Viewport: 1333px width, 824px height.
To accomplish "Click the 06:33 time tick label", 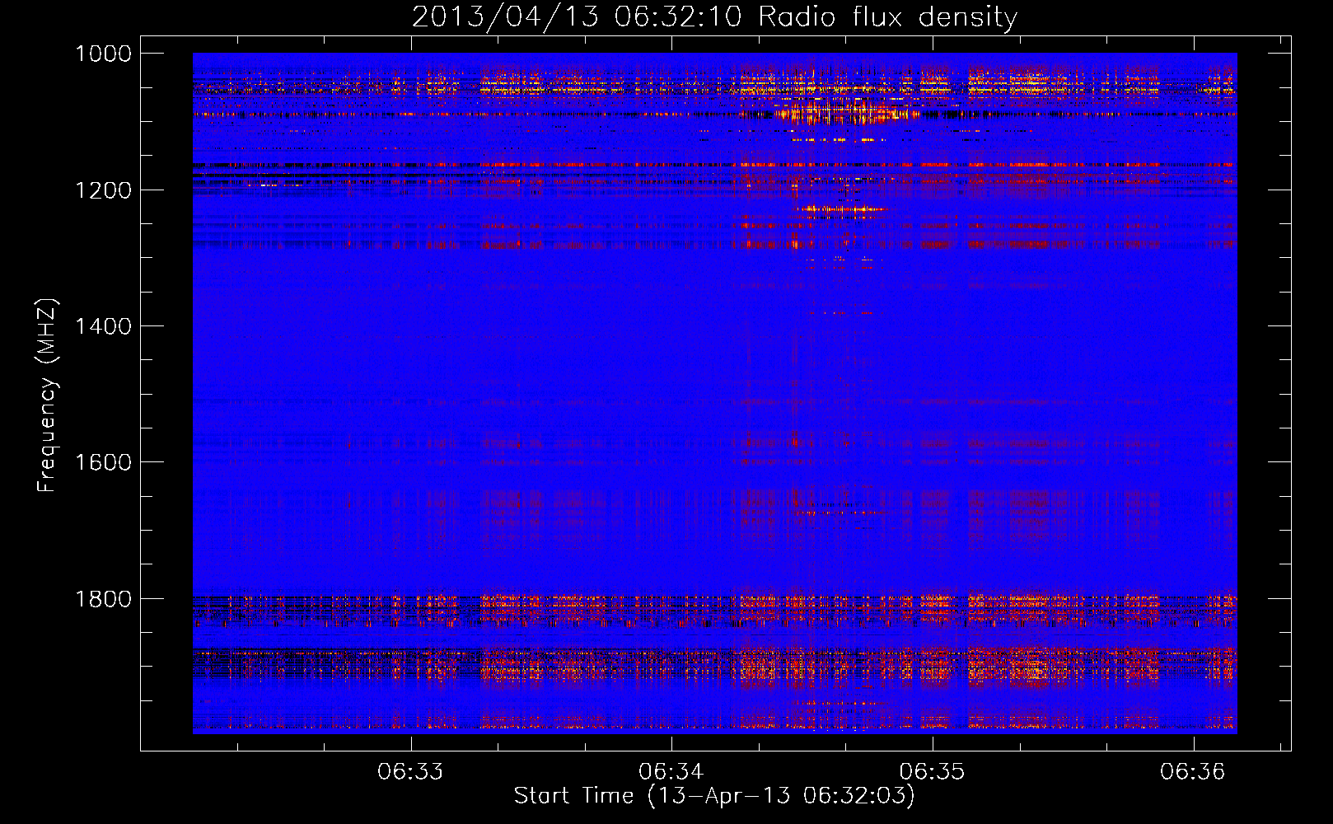I will 410,772.
